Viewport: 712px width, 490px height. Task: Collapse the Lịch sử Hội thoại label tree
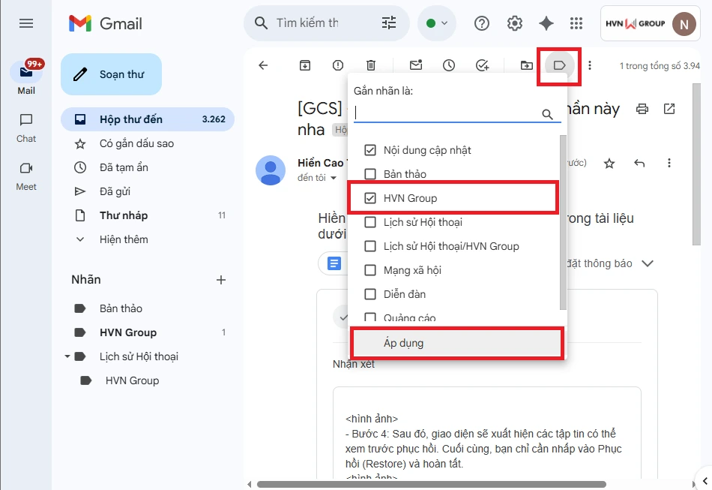(x=67, y=356)
